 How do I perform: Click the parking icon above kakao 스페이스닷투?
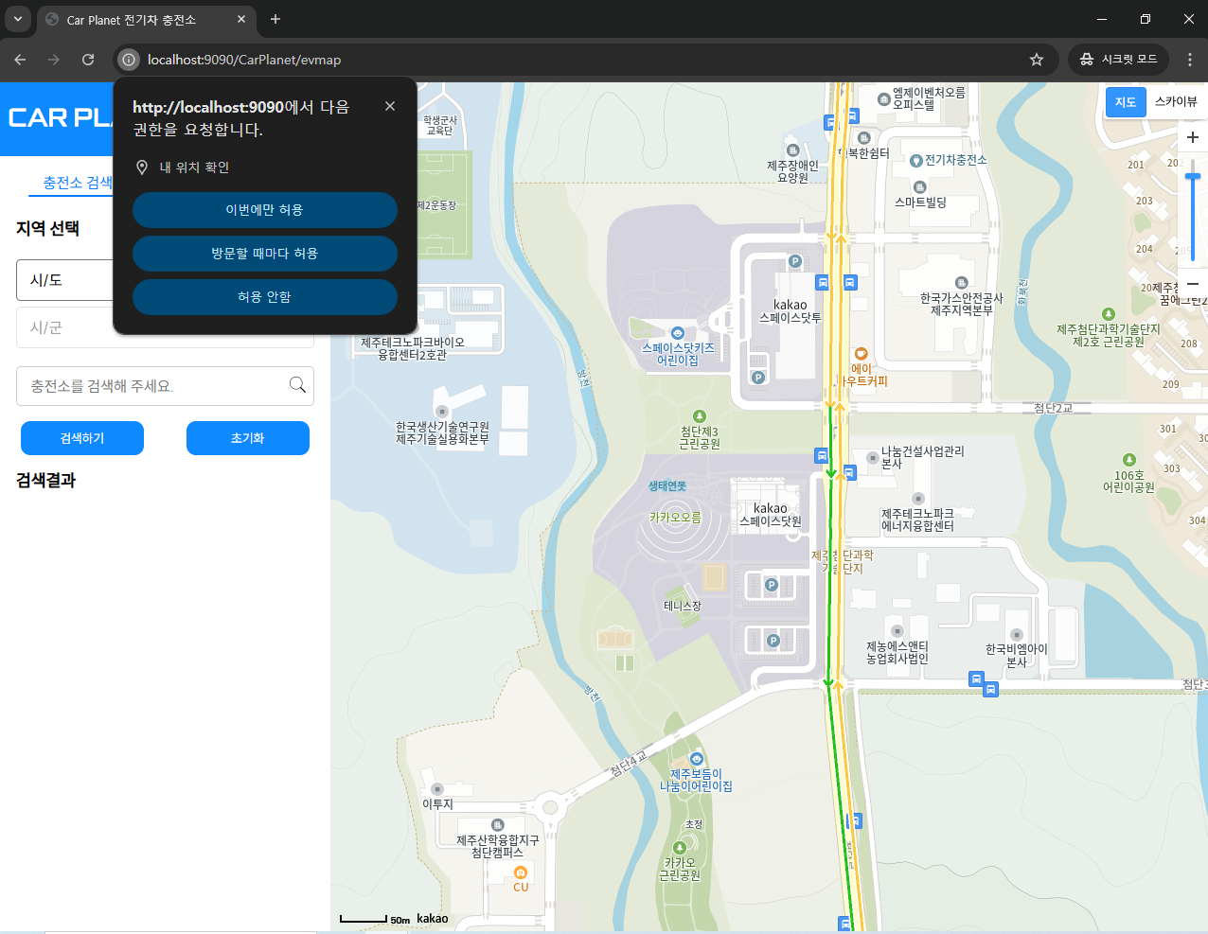tap(795, 261)
